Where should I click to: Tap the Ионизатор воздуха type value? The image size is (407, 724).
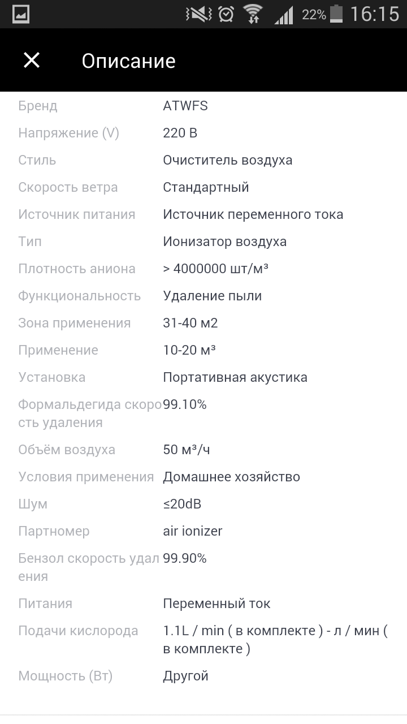click(x=225, y=242)
